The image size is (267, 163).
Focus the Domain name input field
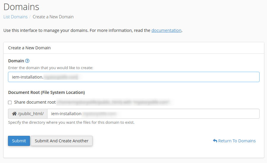(x=134, y=77)
